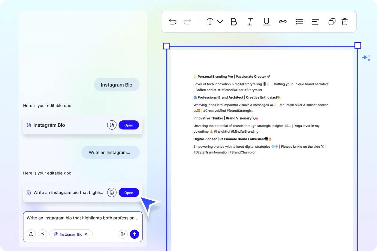Select the Instagram Bio chat message bubble
Screen dimensions: 377x251
117,84
